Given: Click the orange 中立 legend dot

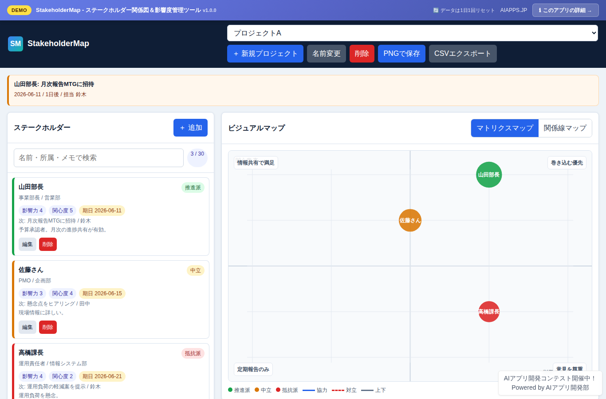Looking at the screenshot, I should pos(257,390).
